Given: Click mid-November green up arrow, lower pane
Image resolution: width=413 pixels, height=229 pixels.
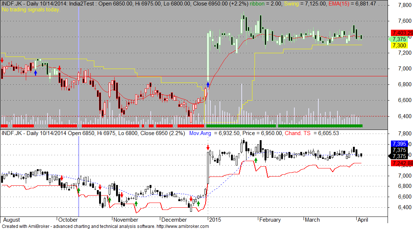Looking at the screenshot, I should point(136,203).
